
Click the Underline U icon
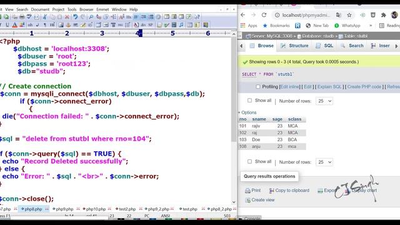7,25
